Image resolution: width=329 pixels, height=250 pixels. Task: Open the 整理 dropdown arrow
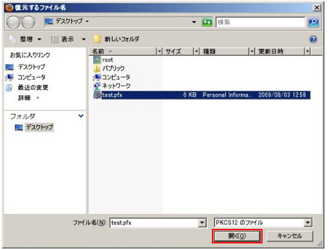coord(39,39)
